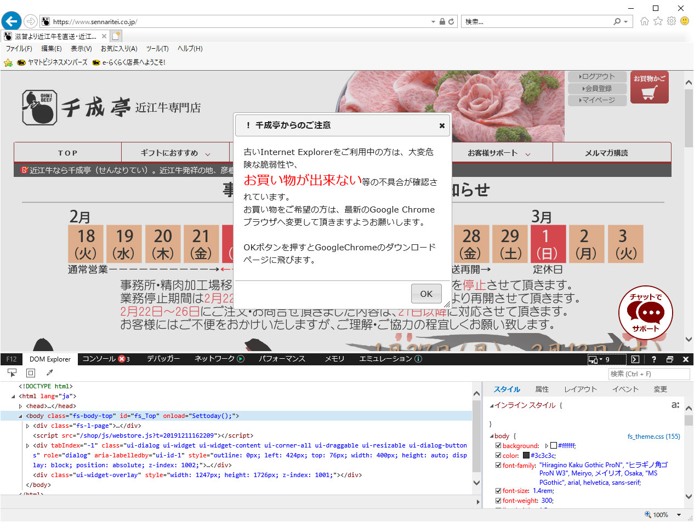
Task: Open the チャットでサポート chat bubble
Action: click(x=646, y=313)
